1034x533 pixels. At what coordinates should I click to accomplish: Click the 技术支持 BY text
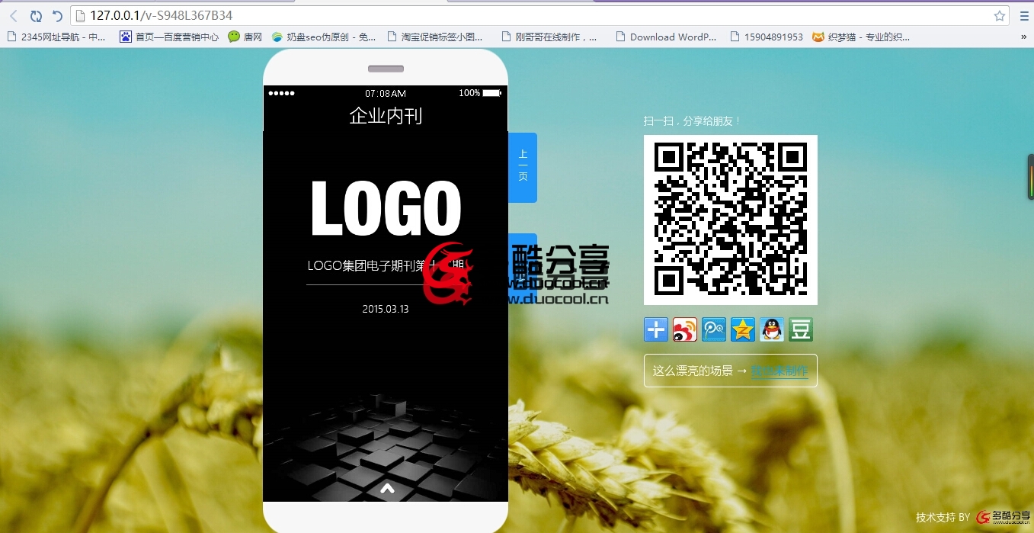[943, 517]
